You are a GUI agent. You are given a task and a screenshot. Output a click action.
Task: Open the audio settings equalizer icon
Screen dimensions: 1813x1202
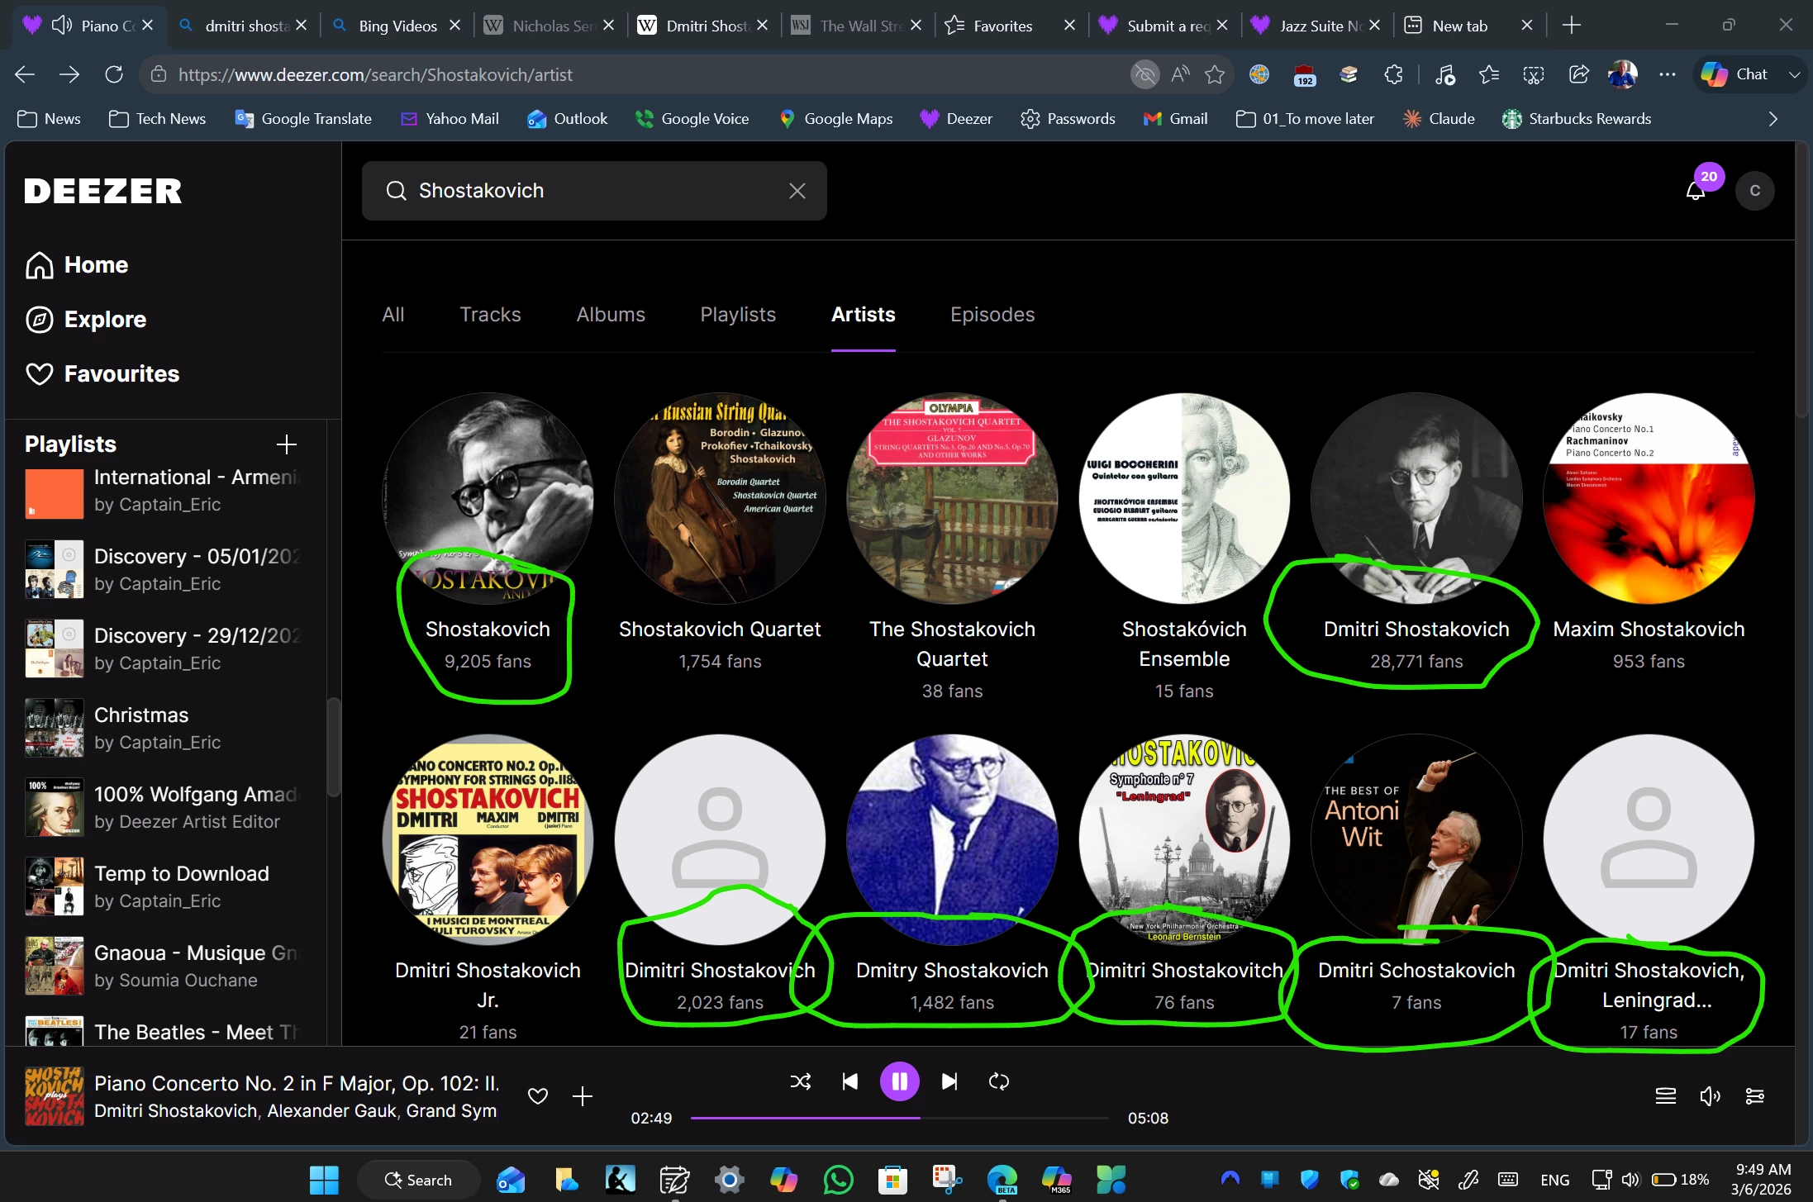coord(1754,1096)
